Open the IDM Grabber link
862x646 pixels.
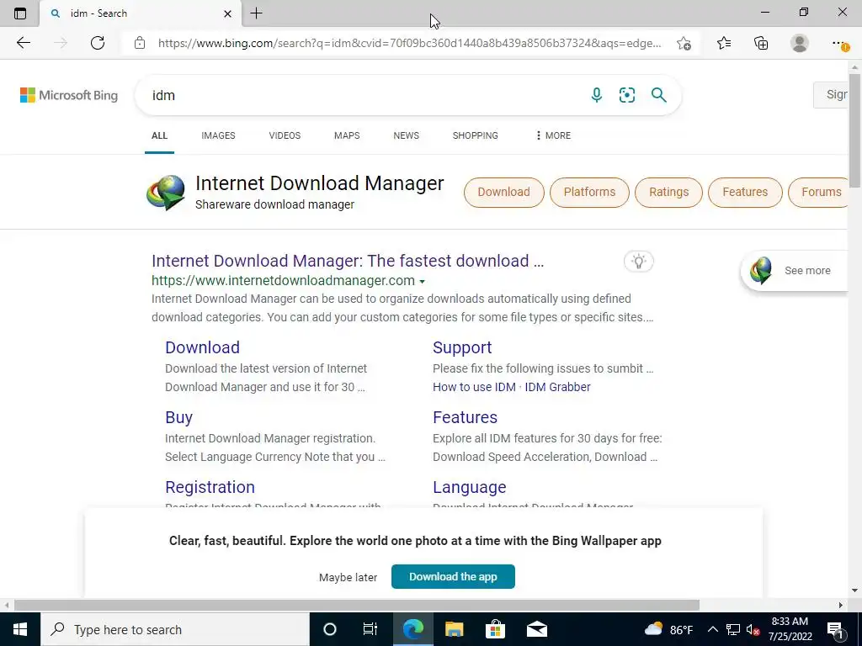(x=557, y=387)
